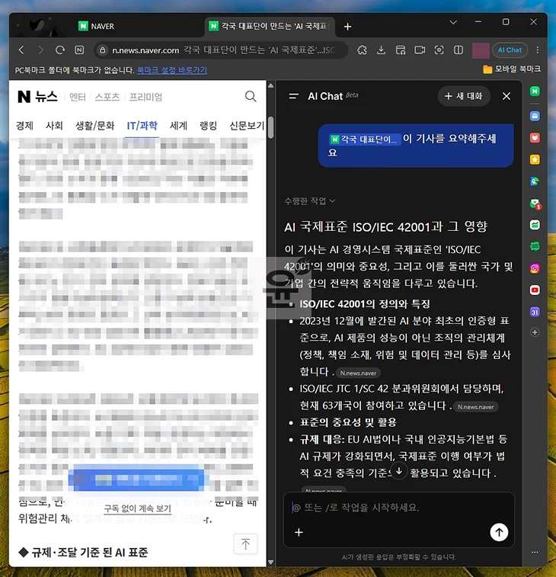Click the news search magnifier icon
Viewport: 556px width, 577px height.
click(251, 96)
